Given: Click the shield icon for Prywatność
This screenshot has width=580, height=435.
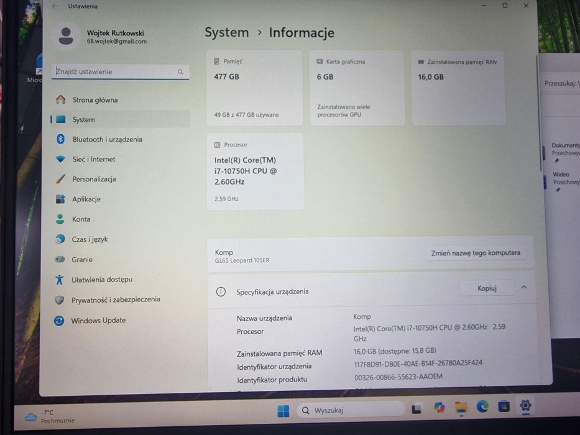Looking at the screenshot, I should pos(59,300).
